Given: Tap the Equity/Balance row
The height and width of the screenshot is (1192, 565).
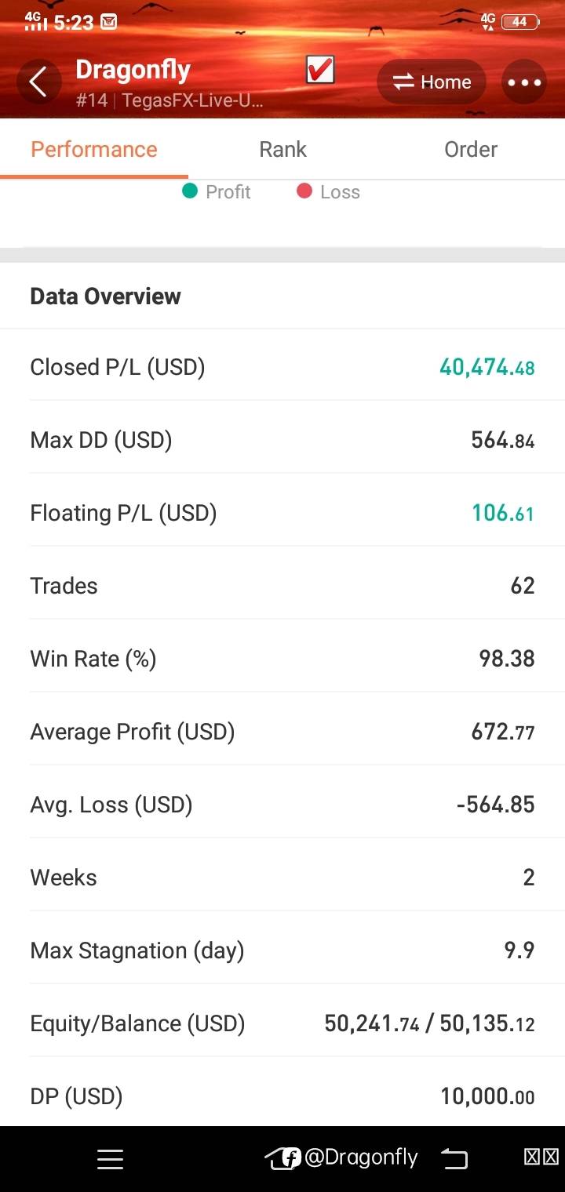Looking at the screenshot, I should click(282, 1023).
